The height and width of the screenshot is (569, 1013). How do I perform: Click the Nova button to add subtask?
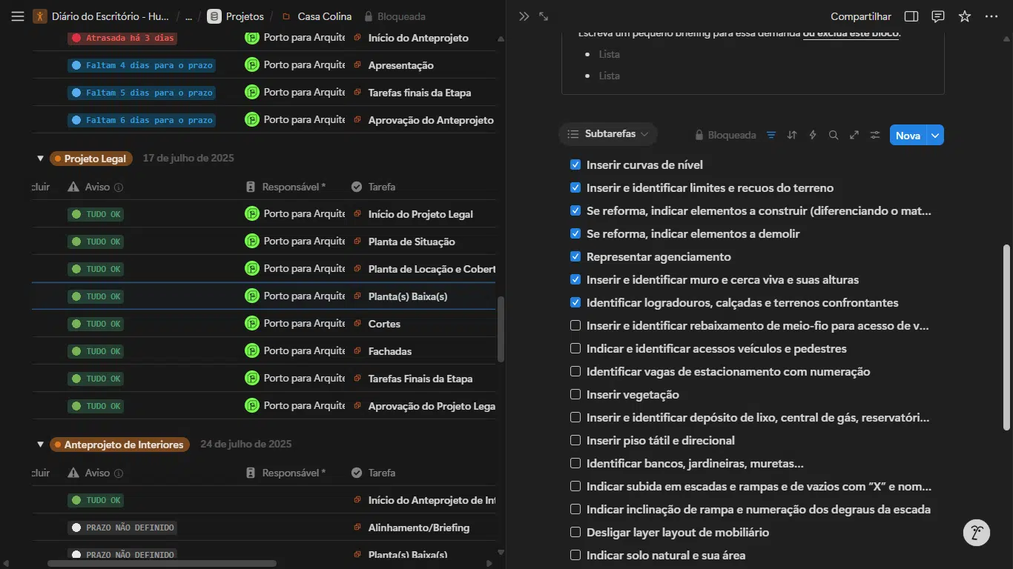tap(908, 135)
